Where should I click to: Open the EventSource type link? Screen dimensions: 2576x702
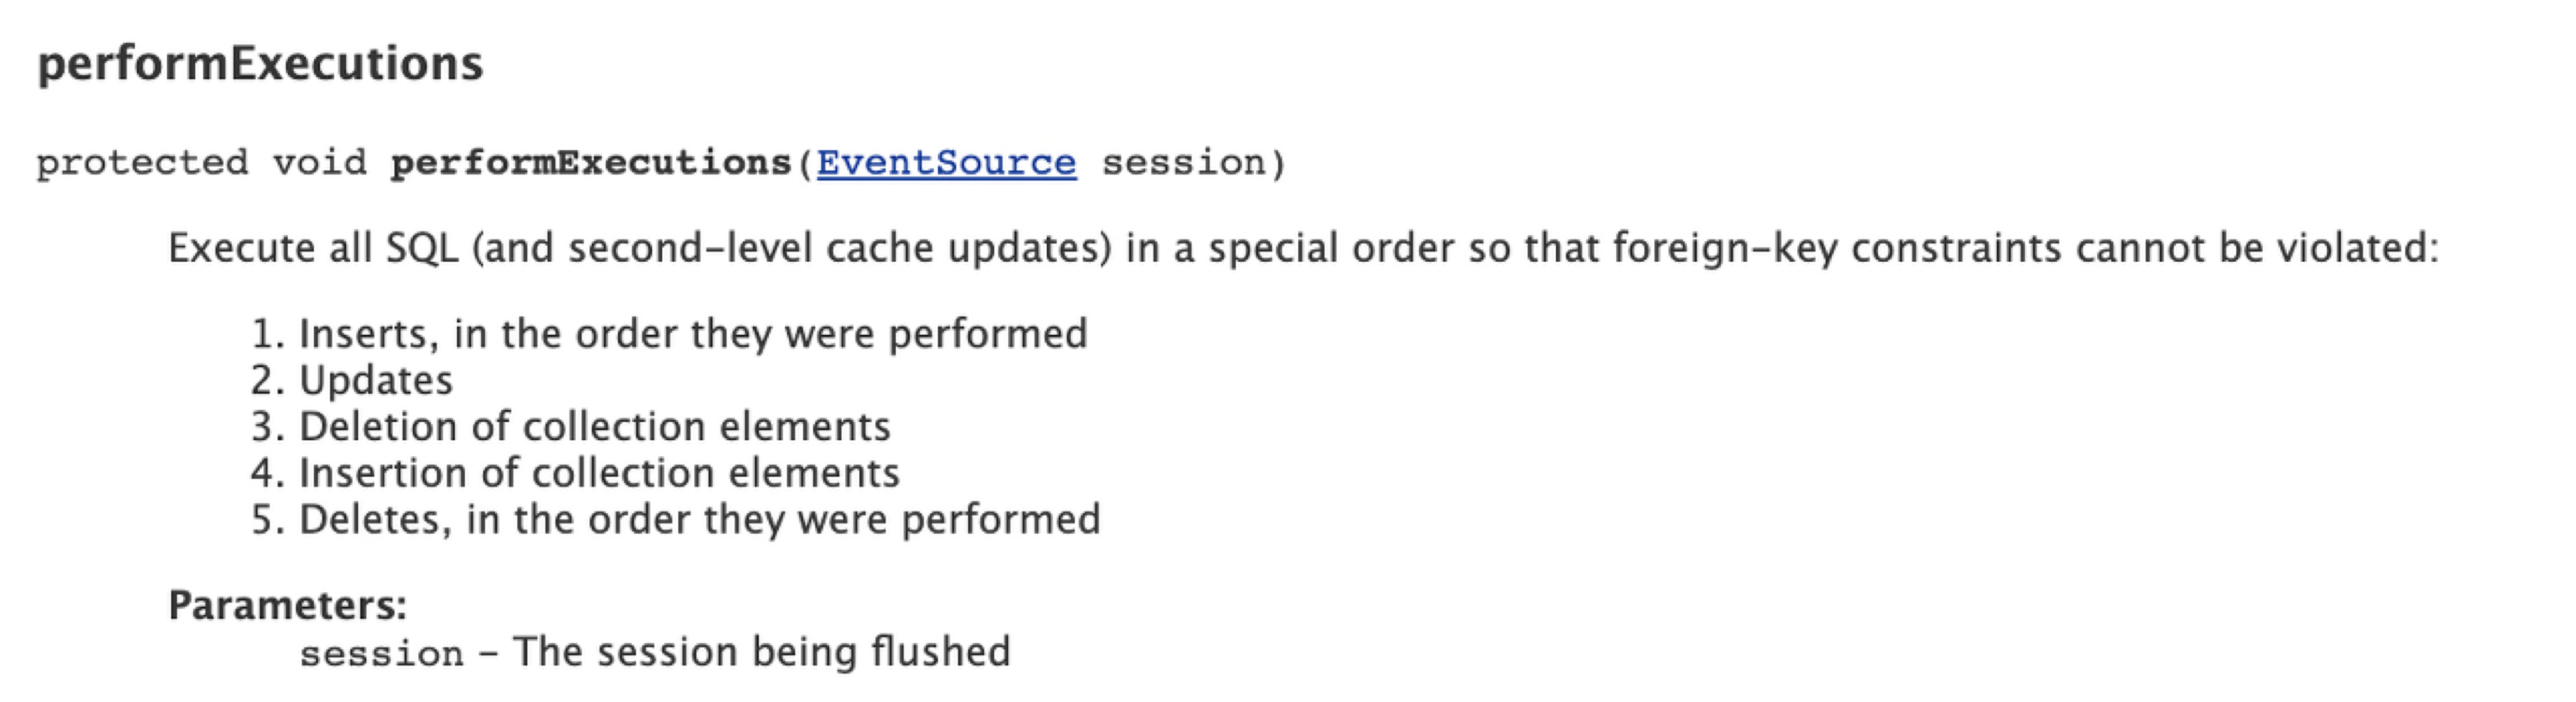[x=946, y=162]
